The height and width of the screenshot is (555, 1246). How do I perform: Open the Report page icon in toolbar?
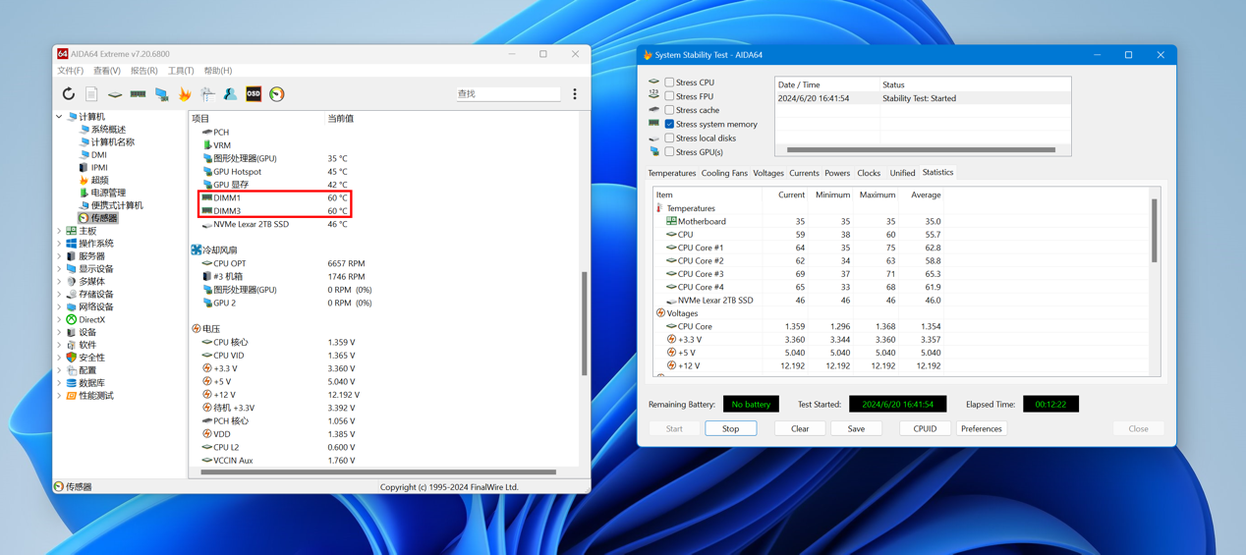[91, 94]
